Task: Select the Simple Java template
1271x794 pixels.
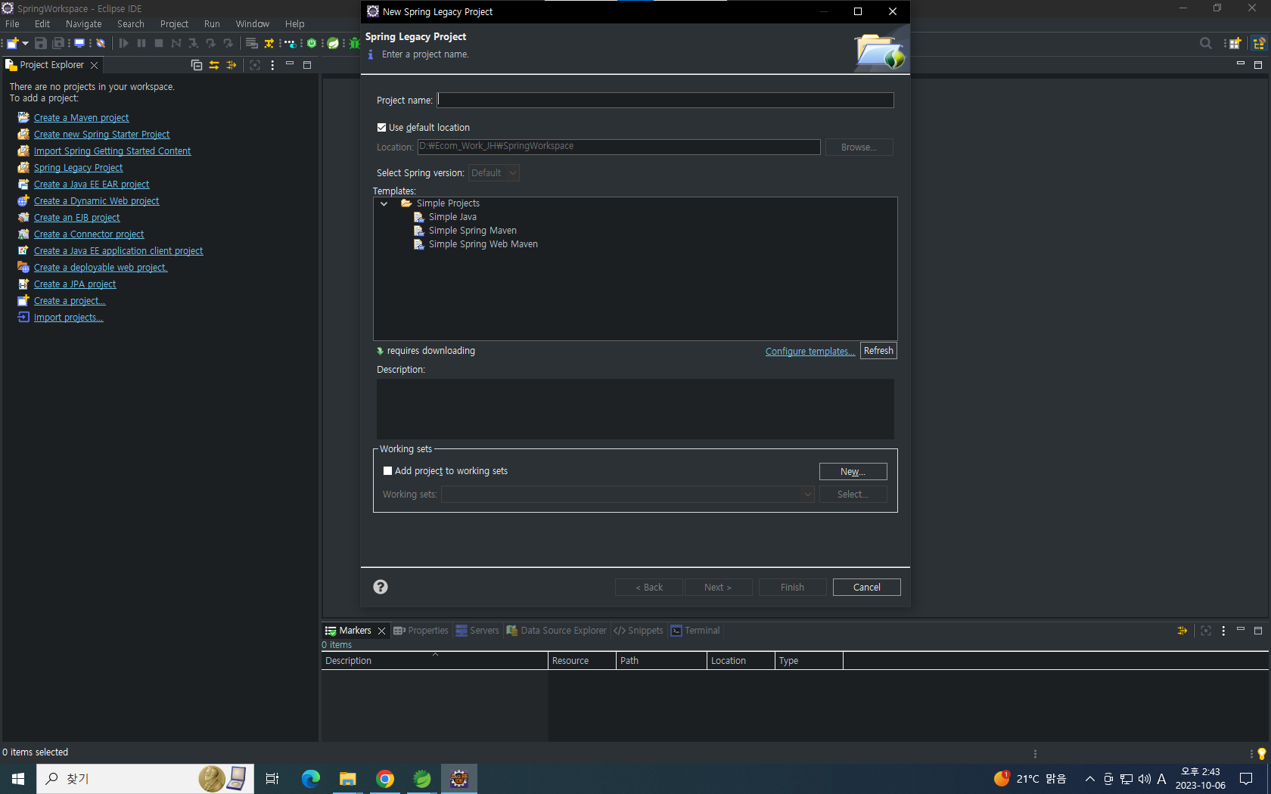Action: 452,217
